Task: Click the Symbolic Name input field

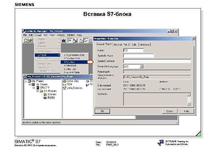Action: pos(139,56)
